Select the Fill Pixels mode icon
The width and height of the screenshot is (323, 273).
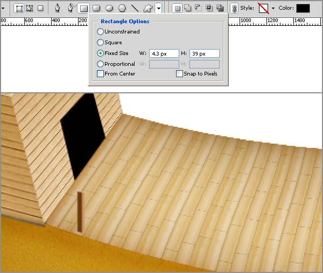click(x=40, y=8)
